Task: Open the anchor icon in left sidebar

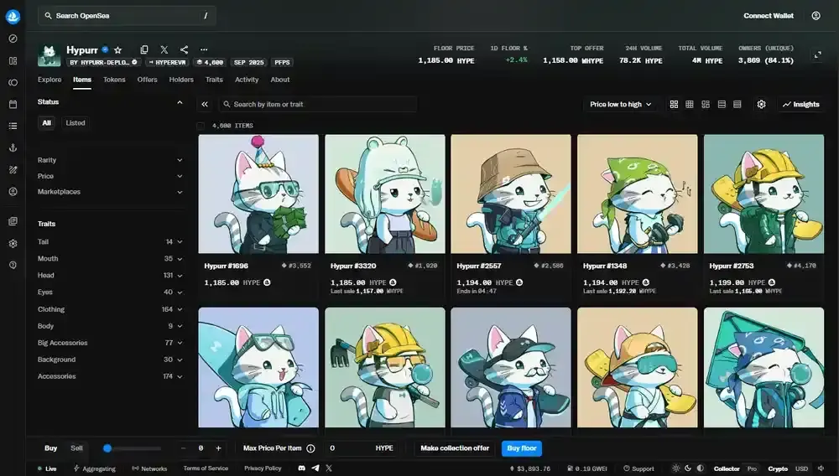Action: click(x=13, y=147)
